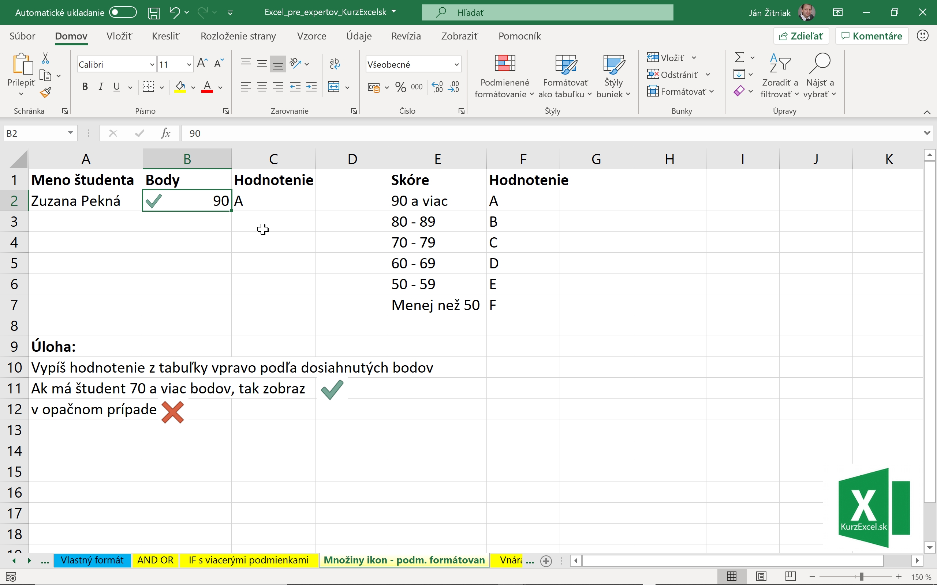Switch to Normal view in status bar
The image size is (937, 585).
pos(731,577)
